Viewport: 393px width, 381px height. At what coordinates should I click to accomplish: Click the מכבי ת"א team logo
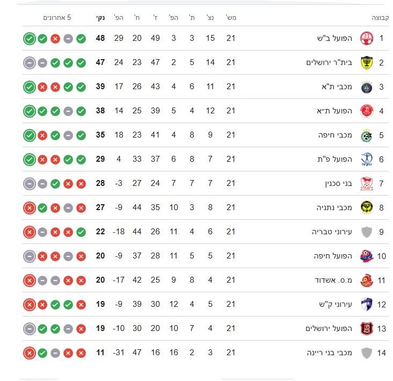coord(367,87)
